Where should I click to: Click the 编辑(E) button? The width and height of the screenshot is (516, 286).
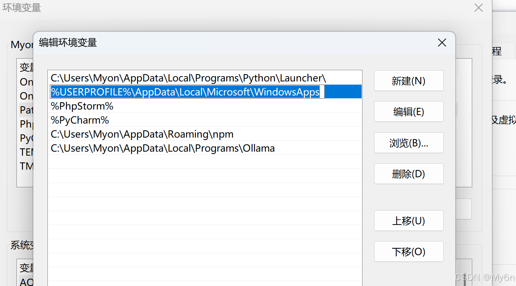[x=409, y=112]
